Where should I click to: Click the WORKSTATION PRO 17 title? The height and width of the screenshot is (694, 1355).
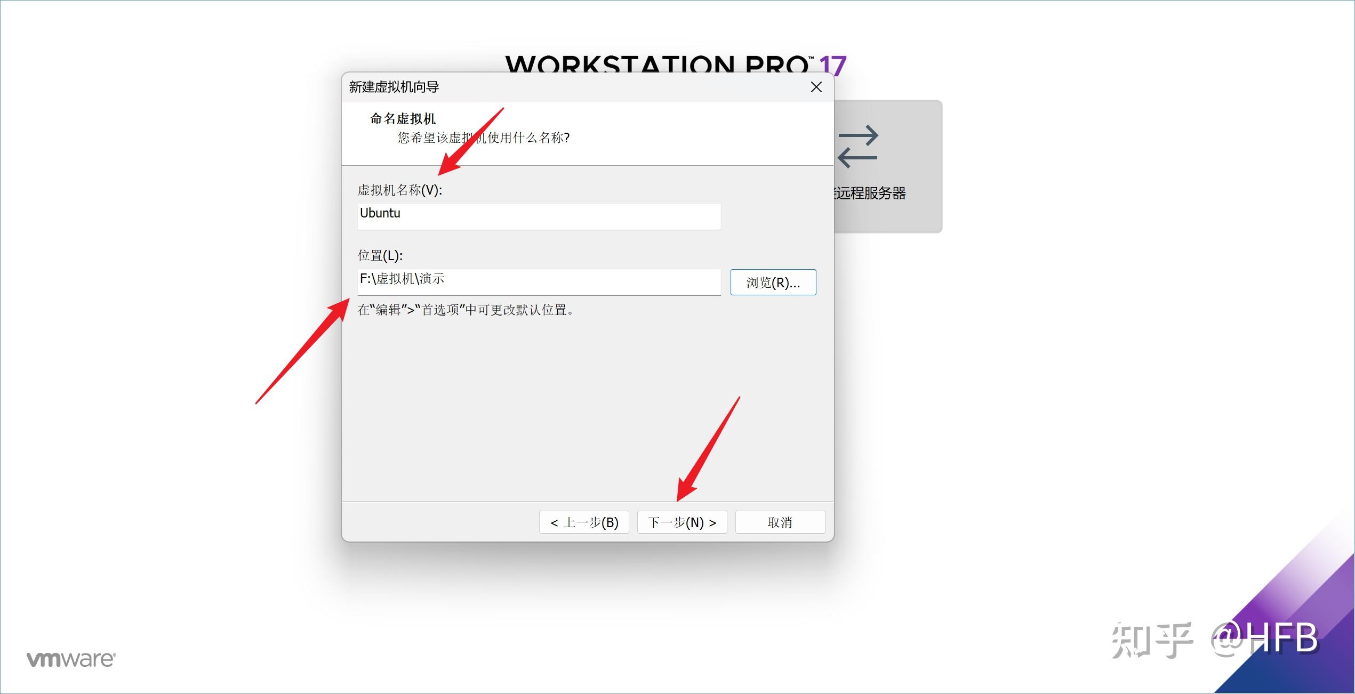click(x=676, y=64)
